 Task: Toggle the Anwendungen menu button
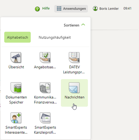click(x=71, y=9)
